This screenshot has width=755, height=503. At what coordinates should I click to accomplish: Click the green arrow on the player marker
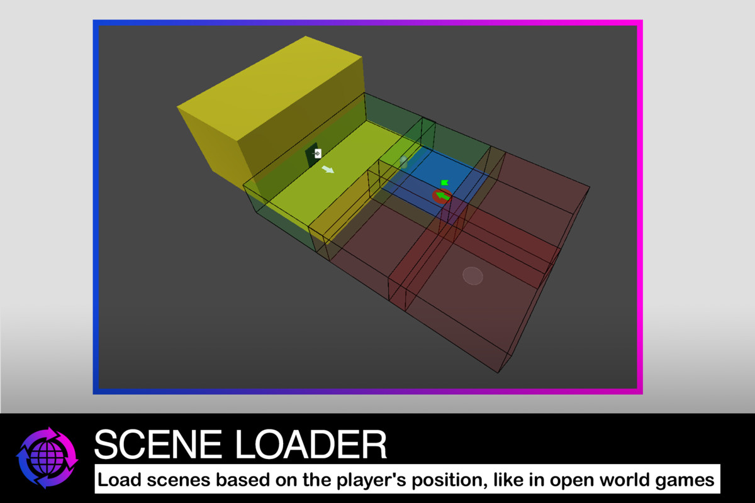click(443, 196)
